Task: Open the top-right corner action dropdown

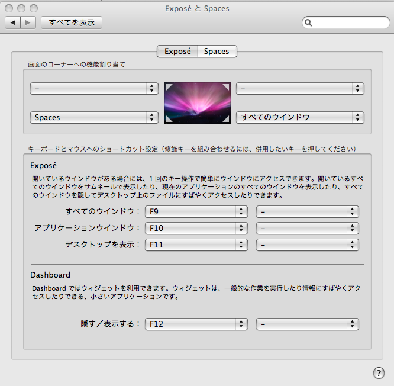Action: click(300, 89)
